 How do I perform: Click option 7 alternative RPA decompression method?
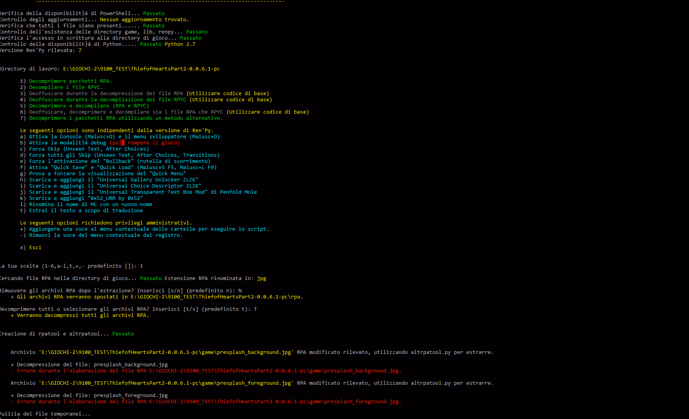coord(125,118)
